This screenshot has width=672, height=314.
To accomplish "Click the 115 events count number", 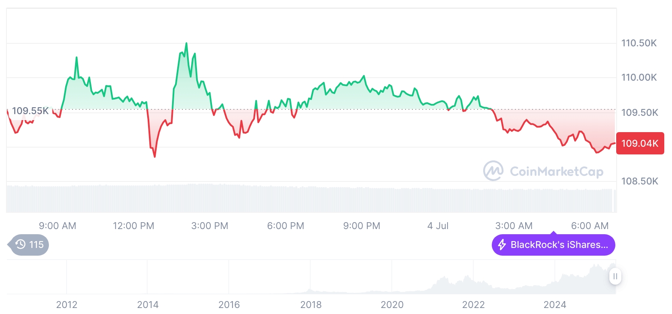I will tap(36, 245).
